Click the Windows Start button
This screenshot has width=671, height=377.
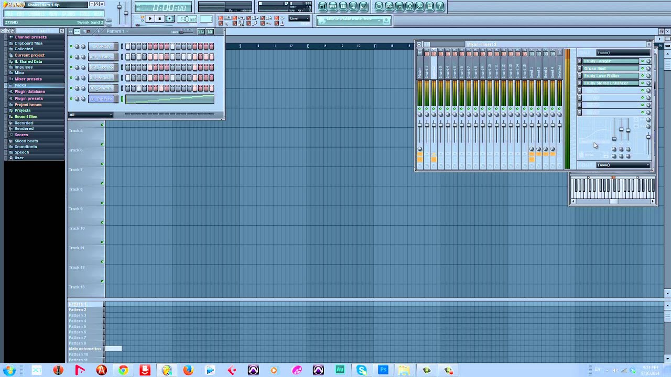coord(9,370)
